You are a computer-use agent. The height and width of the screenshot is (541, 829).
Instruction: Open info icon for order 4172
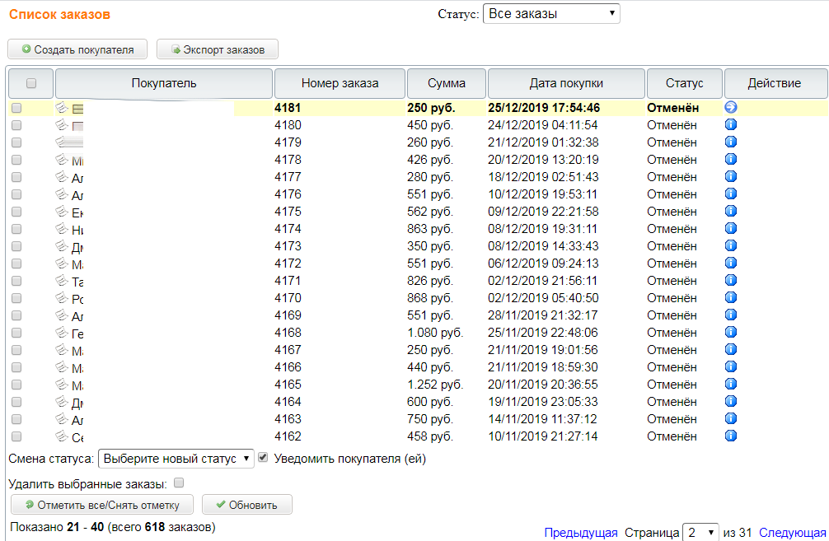tap(731, 264)
